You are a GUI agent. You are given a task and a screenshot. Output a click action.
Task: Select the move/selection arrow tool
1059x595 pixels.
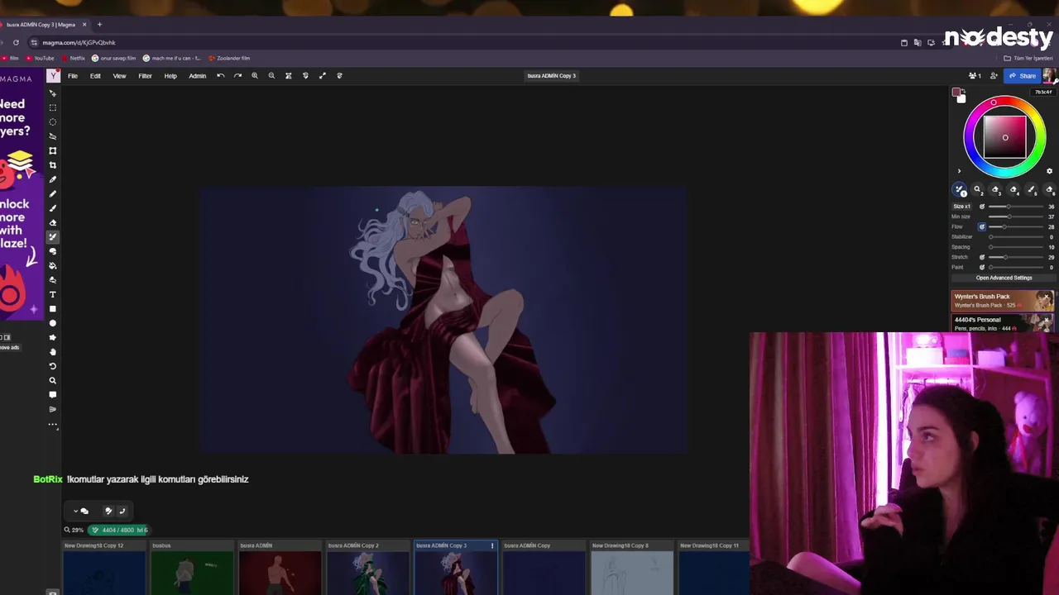[53, 93]
